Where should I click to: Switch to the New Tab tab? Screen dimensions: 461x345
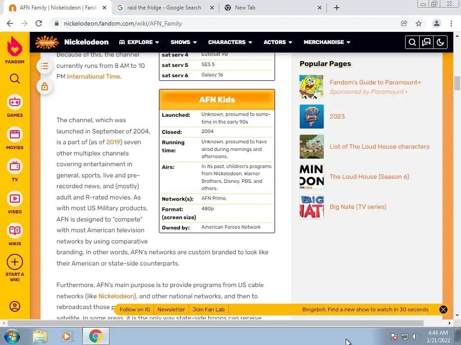point(272,8)
